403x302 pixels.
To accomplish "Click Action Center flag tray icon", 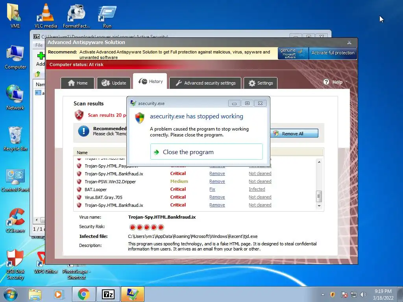I will click(x=344, y=295).
